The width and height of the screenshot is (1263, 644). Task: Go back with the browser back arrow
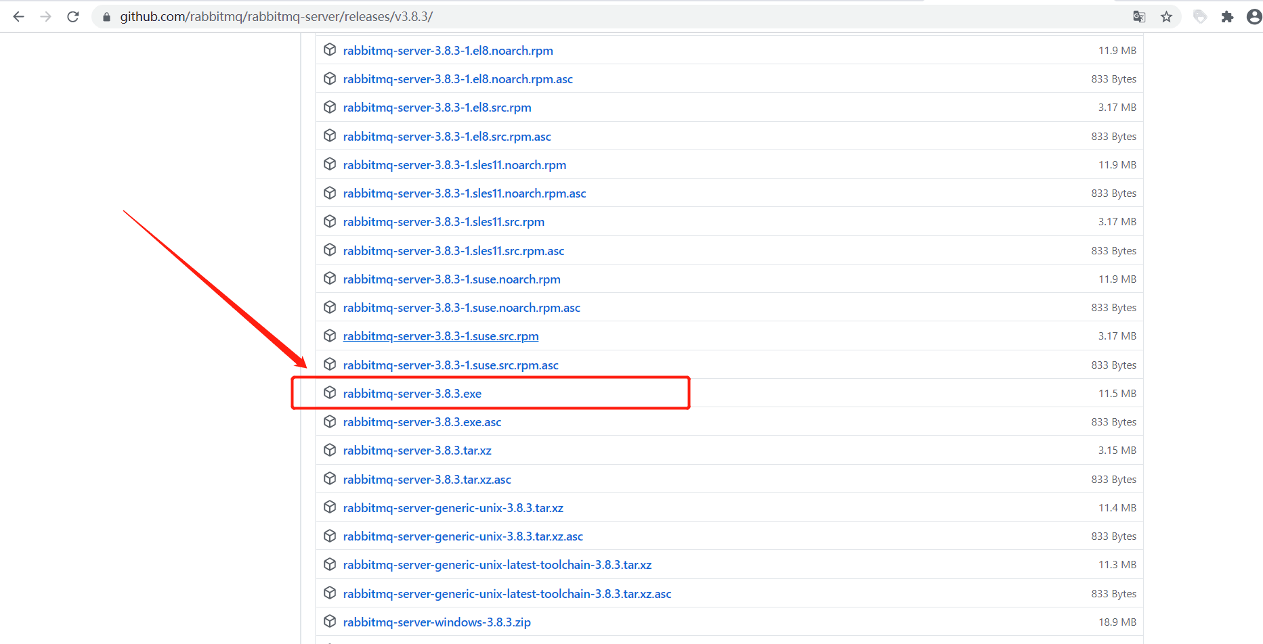point(18,17)
